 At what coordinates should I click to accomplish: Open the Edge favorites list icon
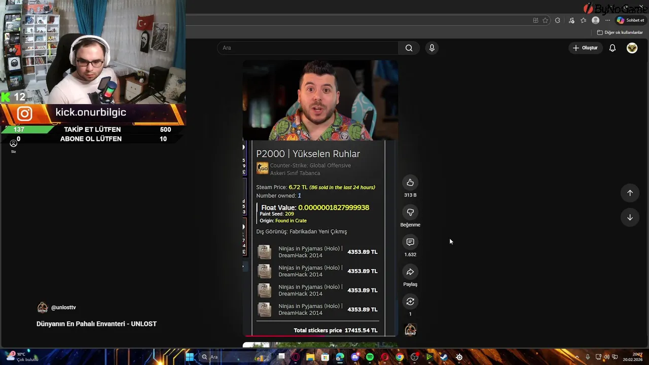(x=583, y=20)
